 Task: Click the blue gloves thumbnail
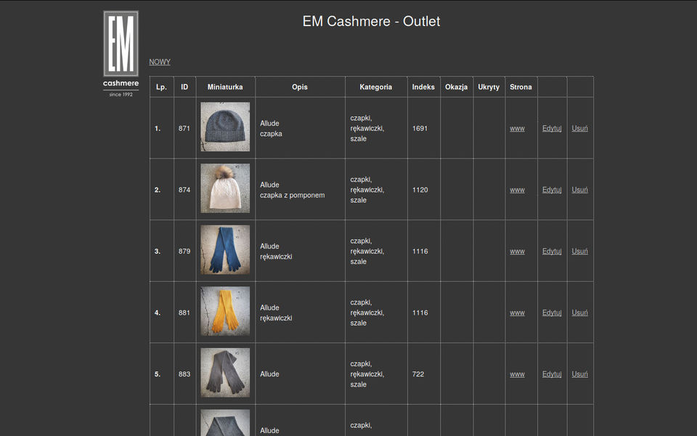(225, 249)
